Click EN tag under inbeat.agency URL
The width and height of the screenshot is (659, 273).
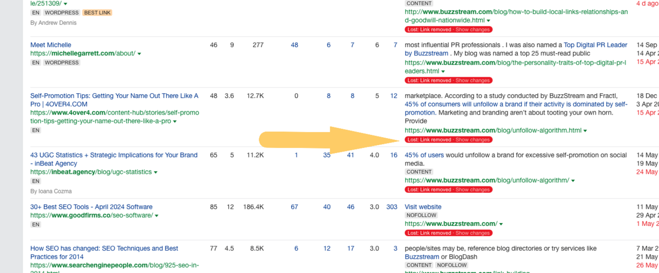[36, 181]
